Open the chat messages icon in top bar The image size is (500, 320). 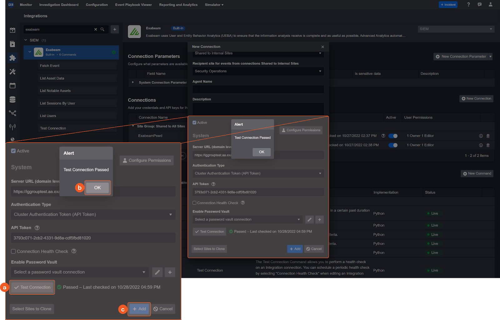coord(480,4)
